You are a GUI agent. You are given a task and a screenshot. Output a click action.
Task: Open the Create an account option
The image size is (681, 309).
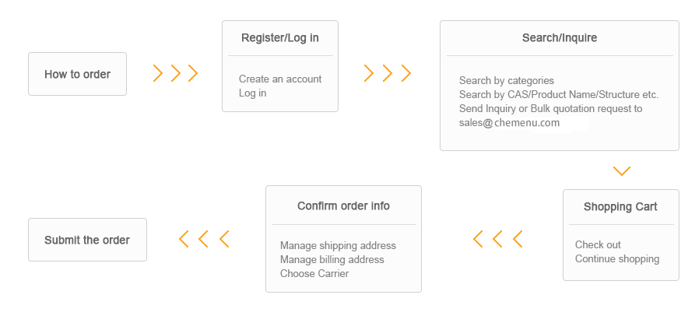[280, 79]
